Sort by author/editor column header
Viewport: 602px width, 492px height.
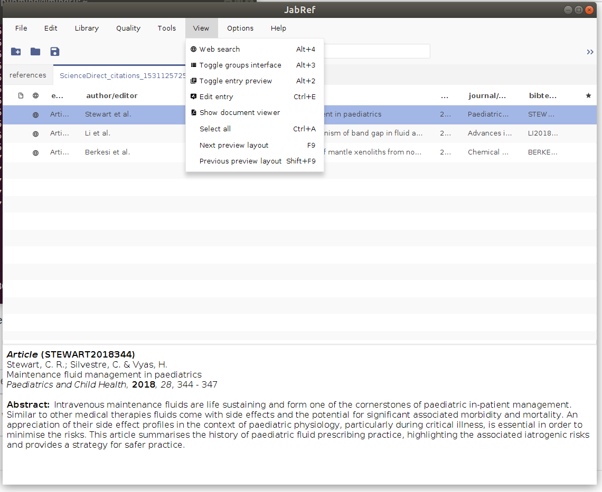pos(112,95)
